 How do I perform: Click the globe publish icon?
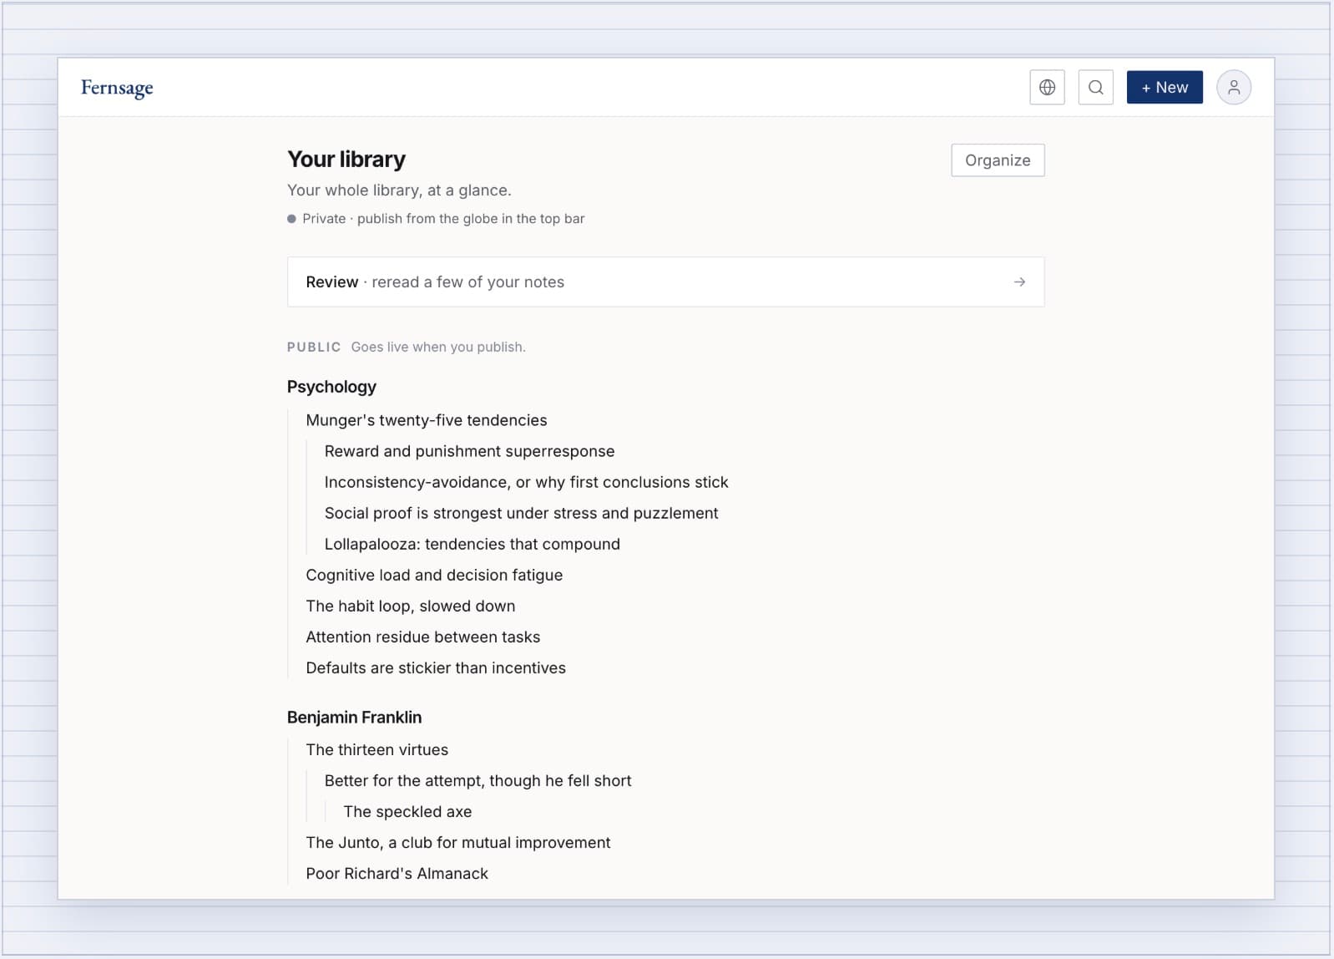pos(1047,88)
